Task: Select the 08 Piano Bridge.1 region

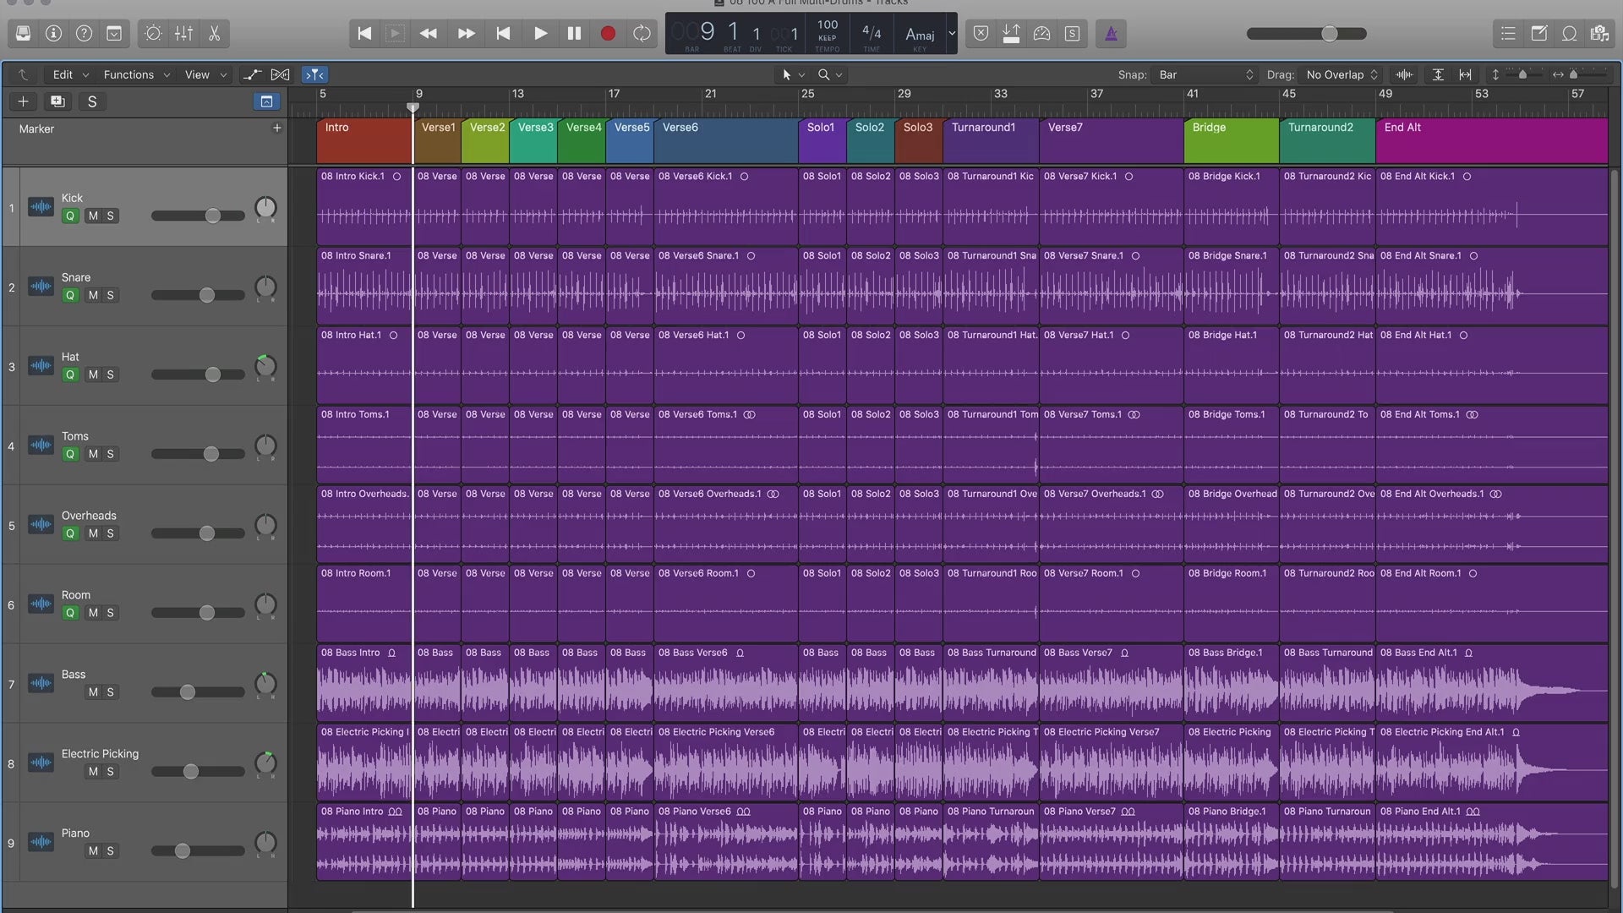Action: coord(1232,842)
